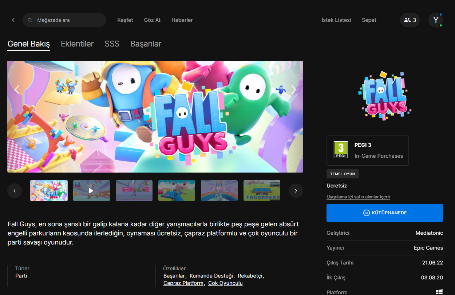The width and height of the screenshot is (455, 295).
Task: Click the Türler heading
Action: (x=22, y=268)
